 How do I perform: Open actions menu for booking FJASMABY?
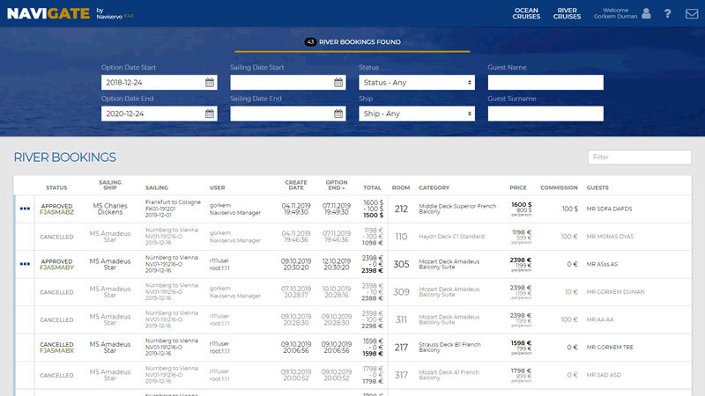tap(25, 264)
